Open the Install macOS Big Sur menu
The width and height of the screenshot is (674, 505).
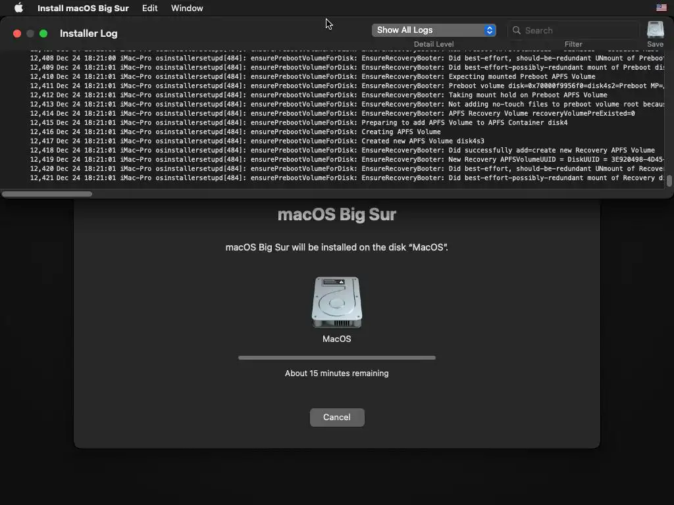83,8
